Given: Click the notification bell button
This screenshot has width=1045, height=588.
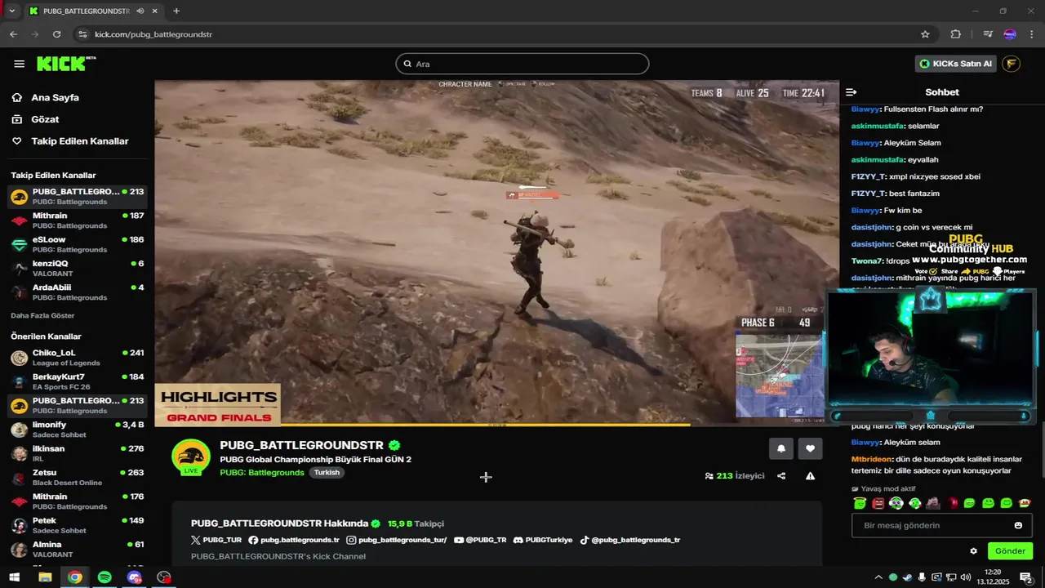Looking at the screenshot, I should tap(781, 448).
